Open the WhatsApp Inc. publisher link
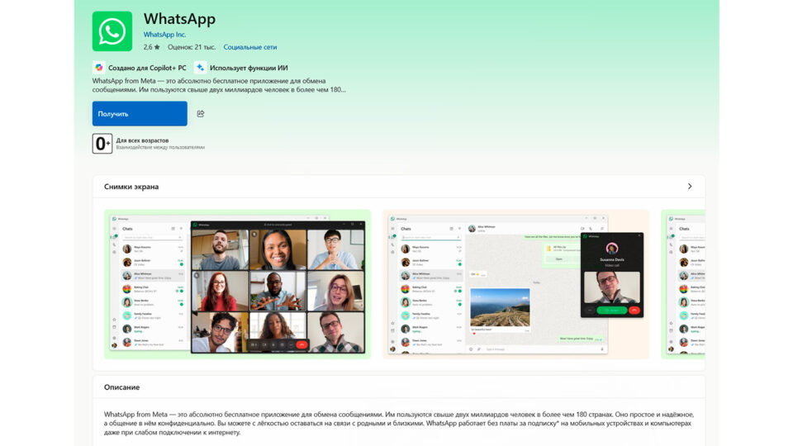 click(x=164, y=35)
